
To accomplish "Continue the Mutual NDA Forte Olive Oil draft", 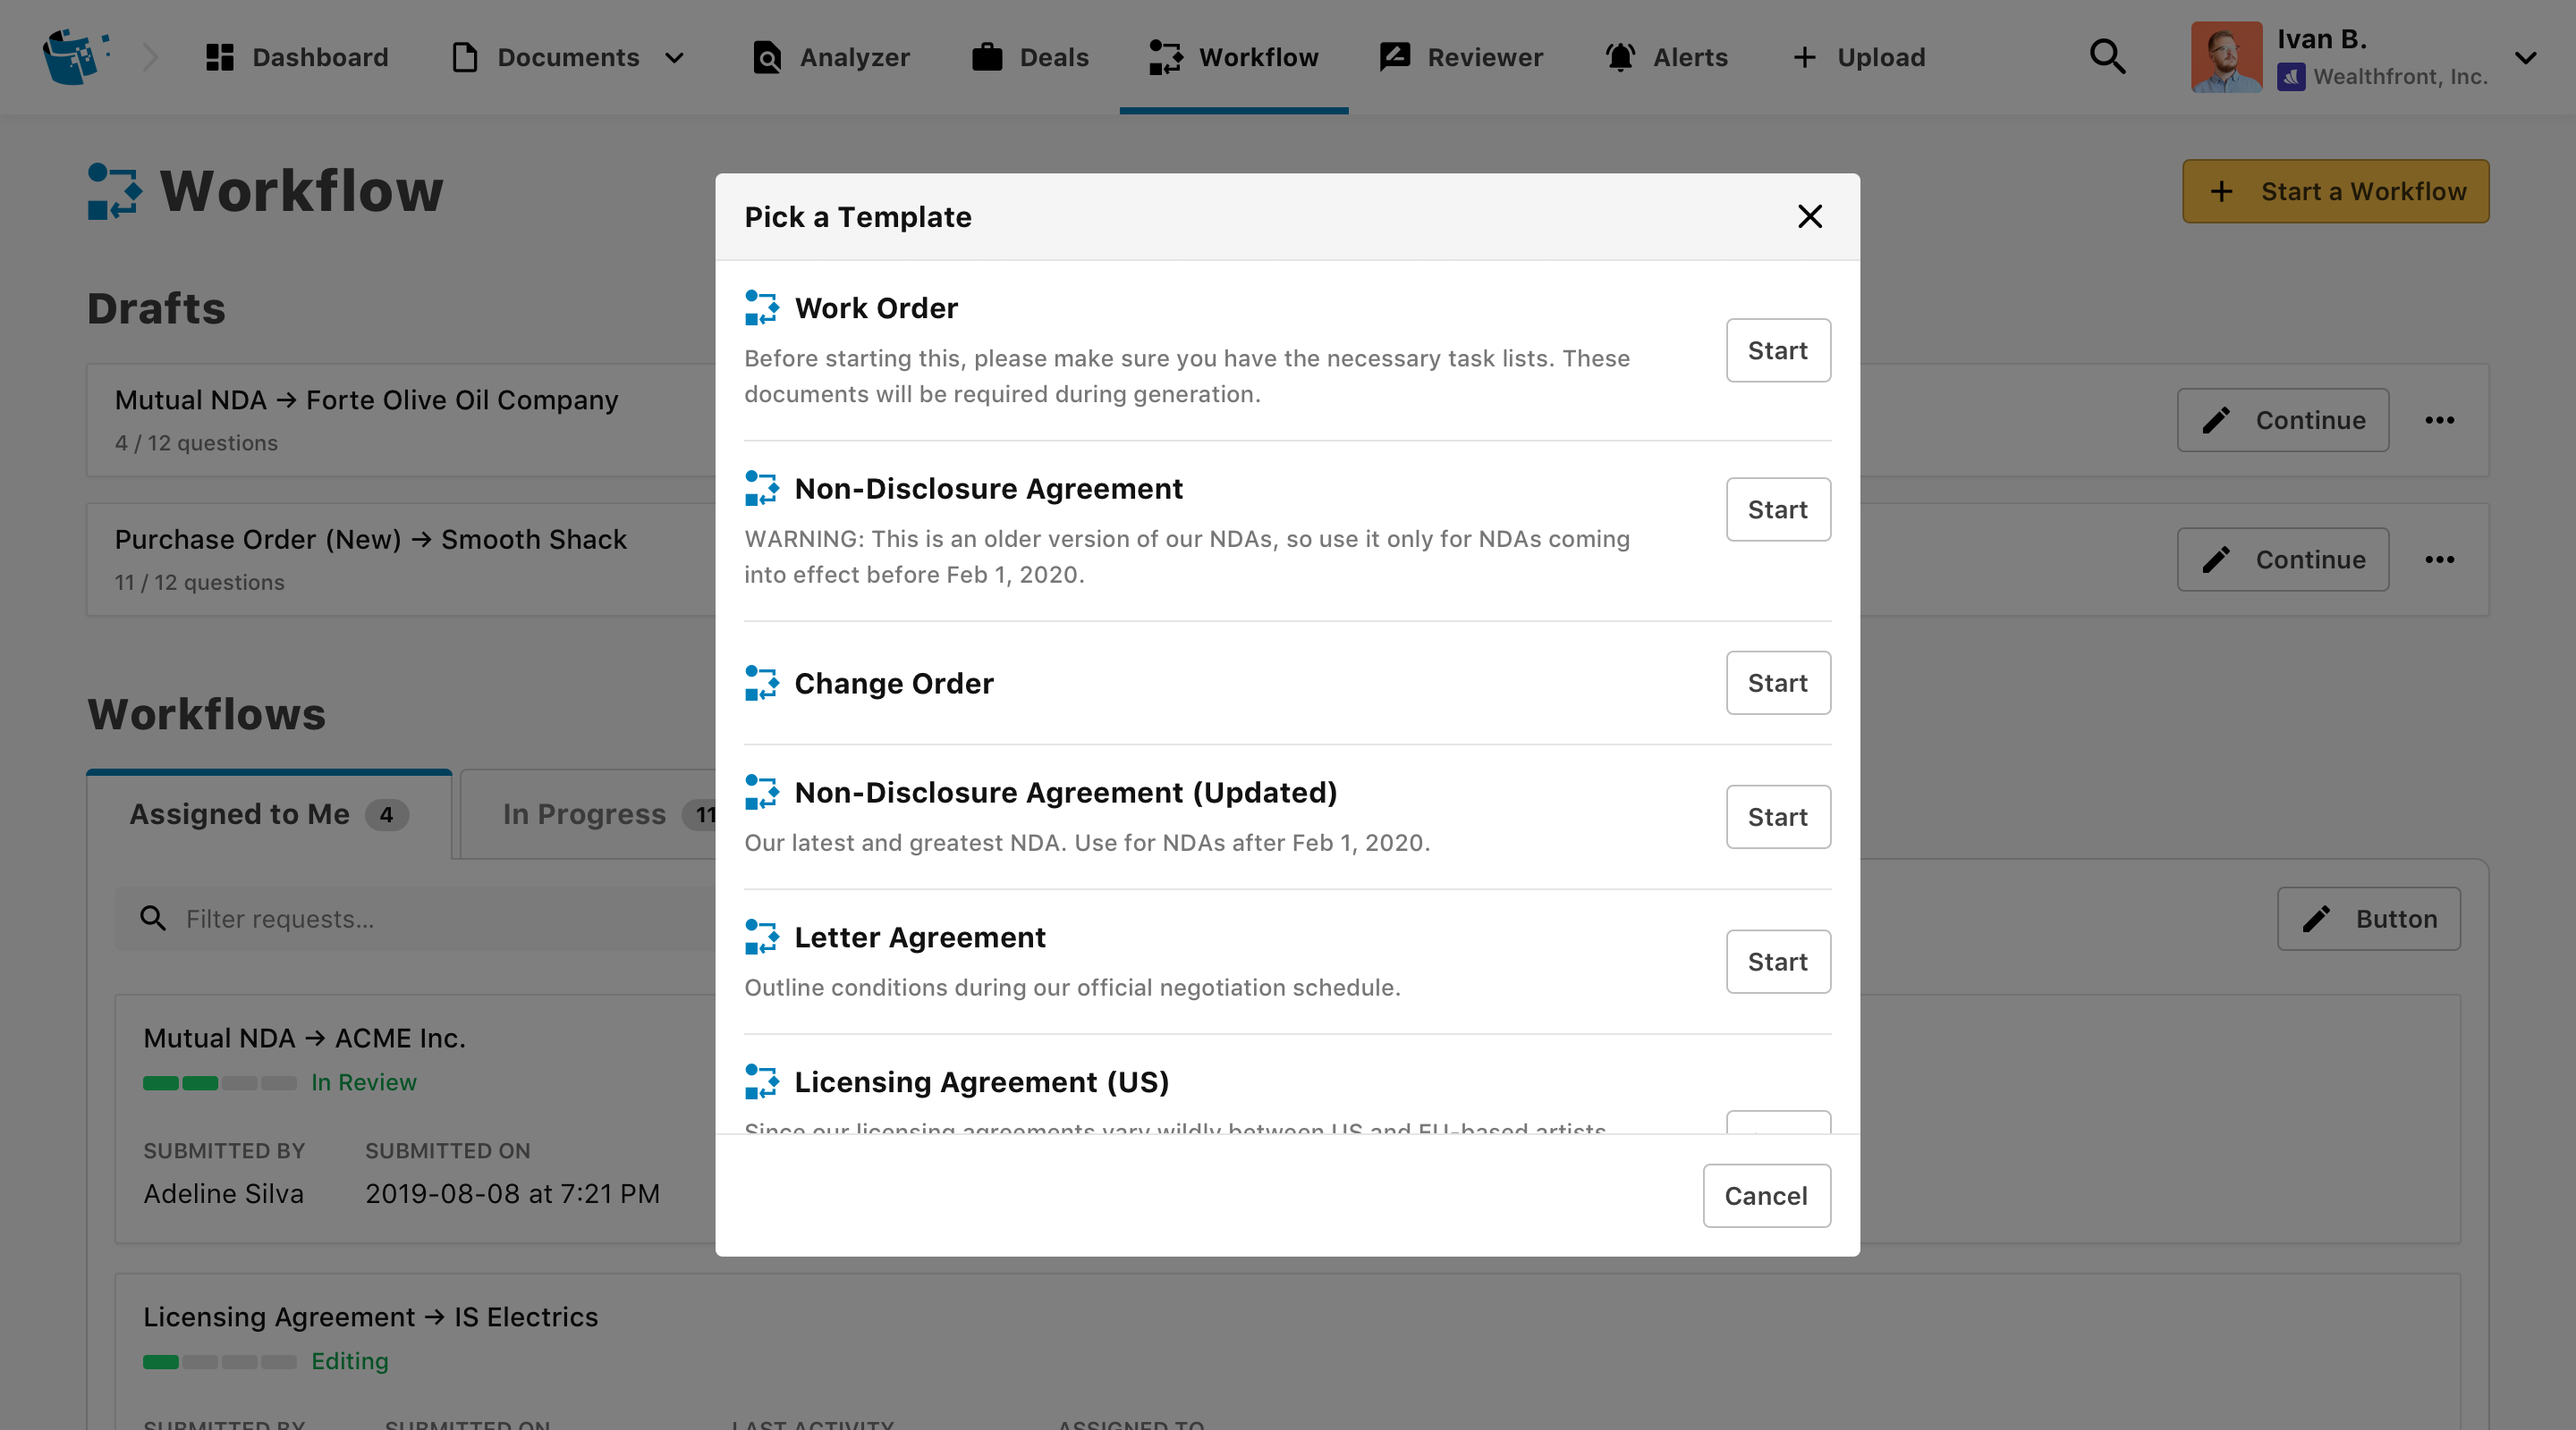I will pos(2283,420).
